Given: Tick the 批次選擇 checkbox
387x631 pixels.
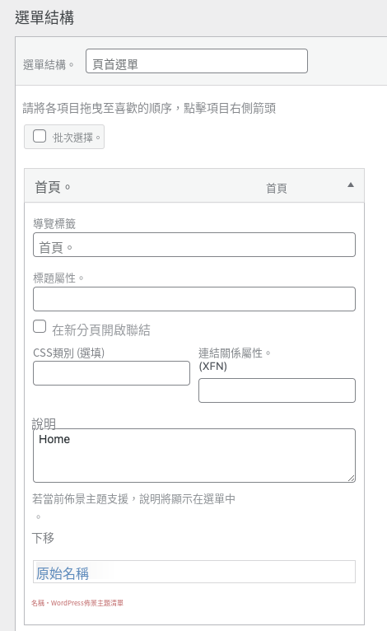Looking at the screenshot, I should tap(40, 137).
